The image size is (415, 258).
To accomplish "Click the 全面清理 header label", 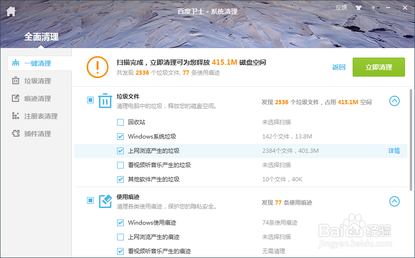I will tap(41, 37).
